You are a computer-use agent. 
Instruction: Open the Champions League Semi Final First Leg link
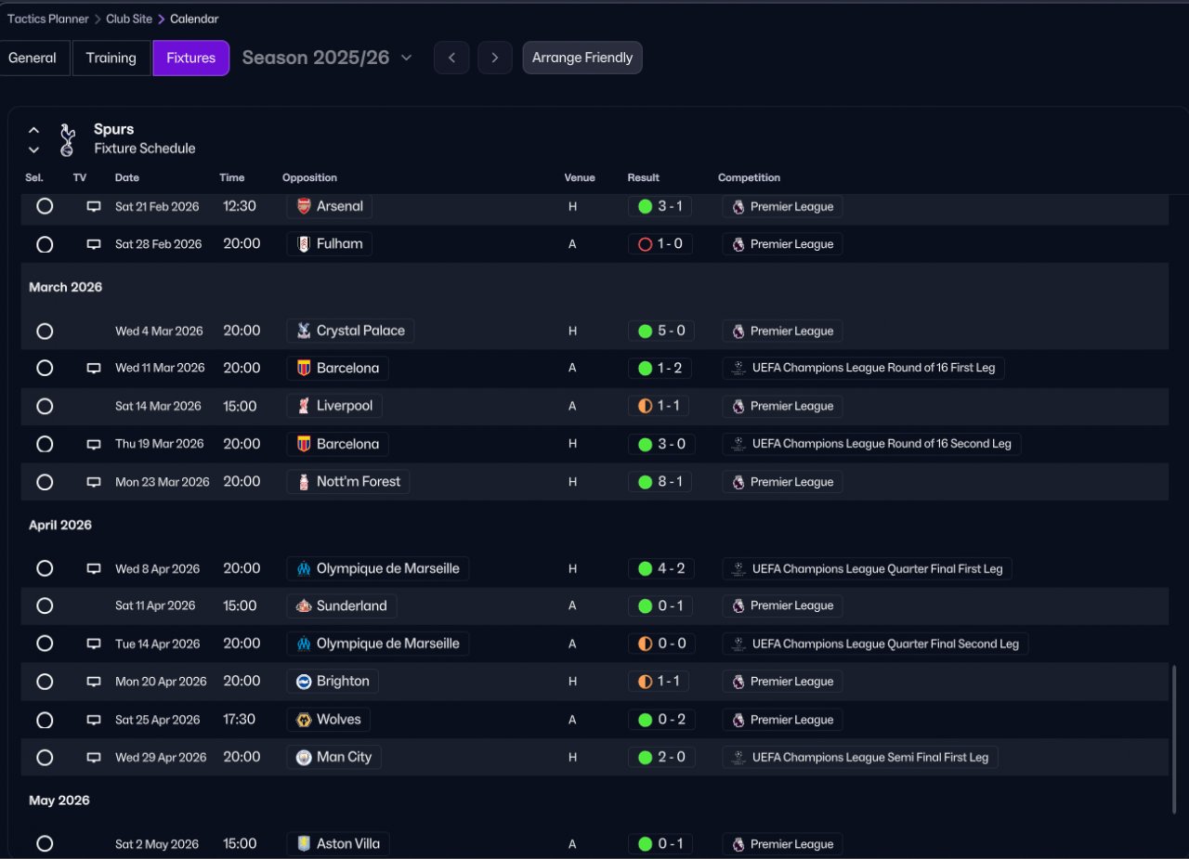pyautogui.click(x=860, y=757)
